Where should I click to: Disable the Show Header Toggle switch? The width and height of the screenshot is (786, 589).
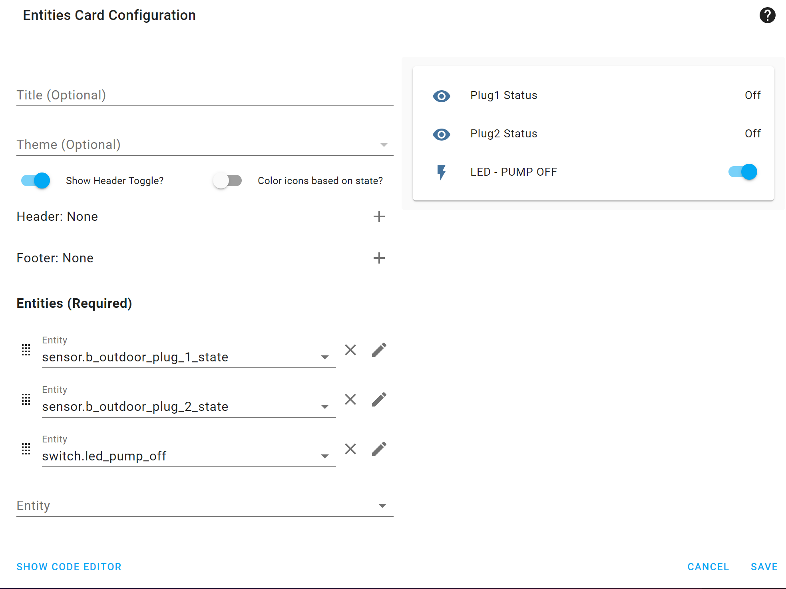pos(36,180)
